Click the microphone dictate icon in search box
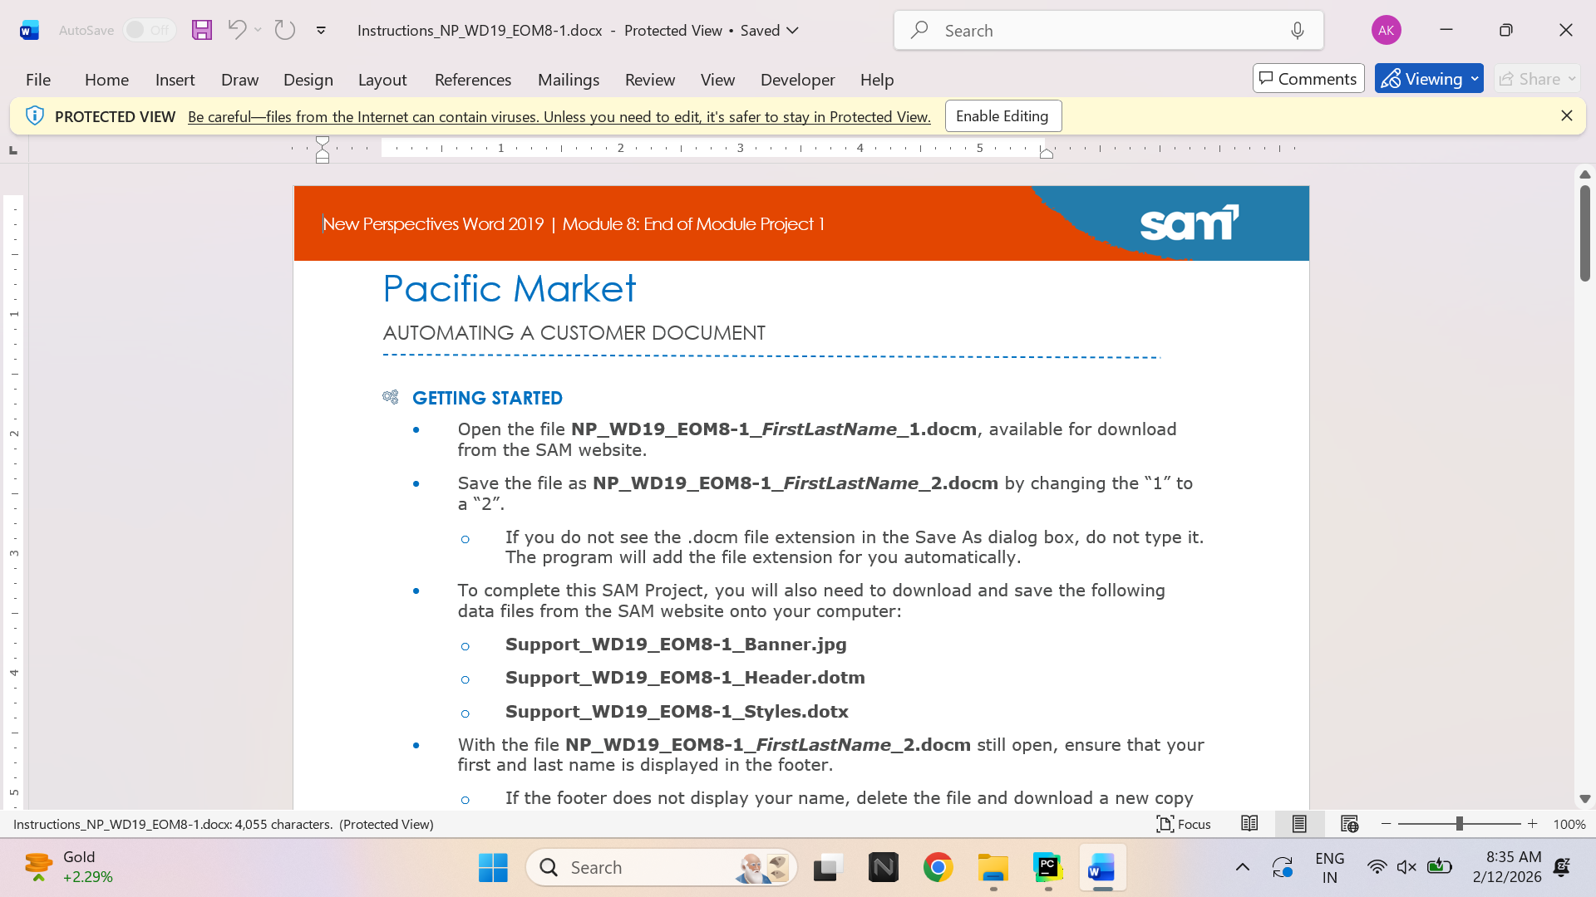Screen dimensions: 1596x897 1298,30
